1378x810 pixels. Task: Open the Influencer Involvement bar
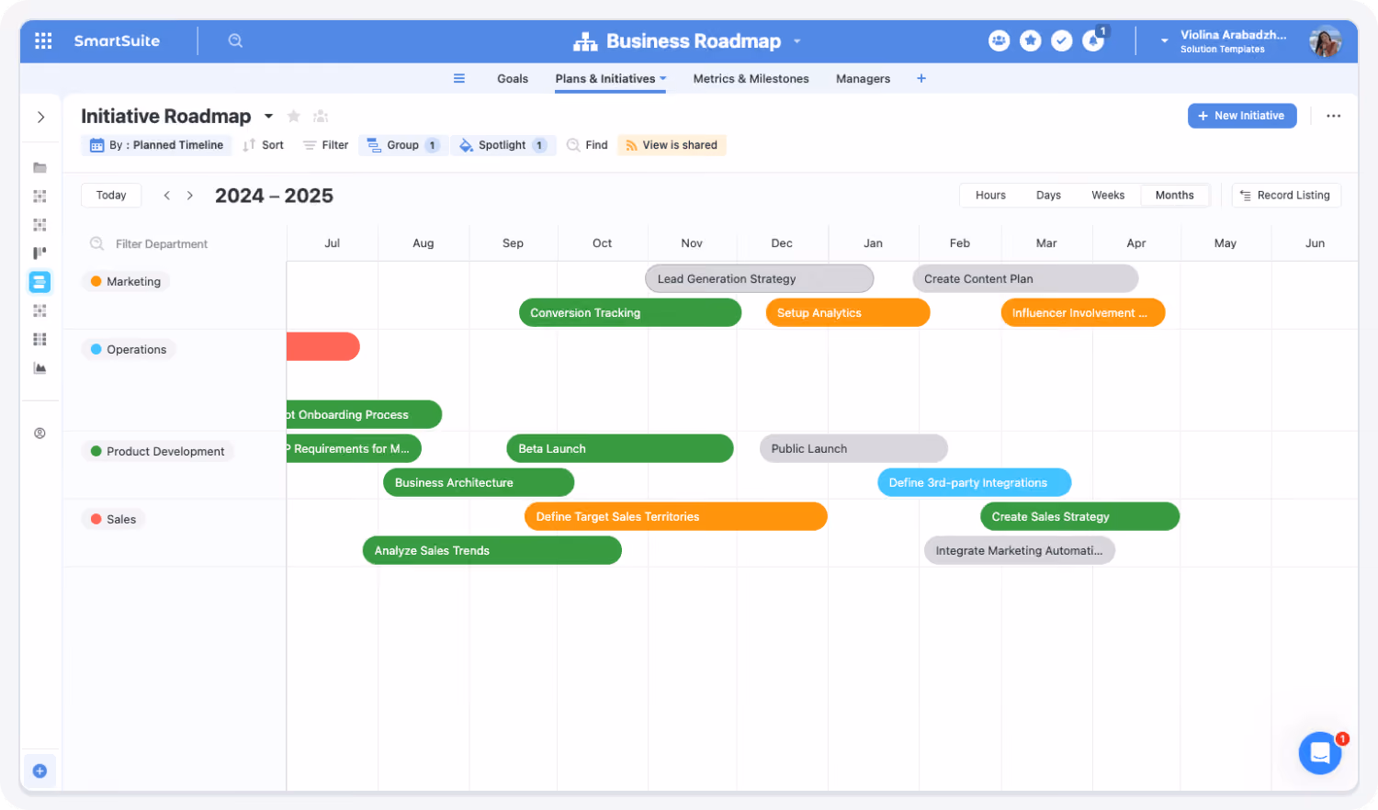click(1083, 312)
